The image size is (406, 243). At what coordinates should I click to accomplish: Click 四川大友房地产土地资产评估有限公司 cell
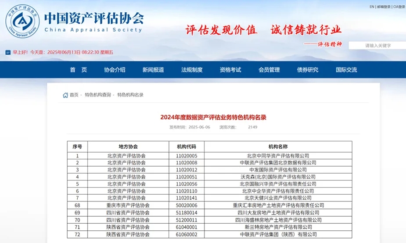(278, 212)
